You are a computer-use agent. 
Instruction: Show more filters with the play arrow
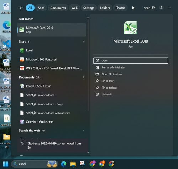[133, 8]
